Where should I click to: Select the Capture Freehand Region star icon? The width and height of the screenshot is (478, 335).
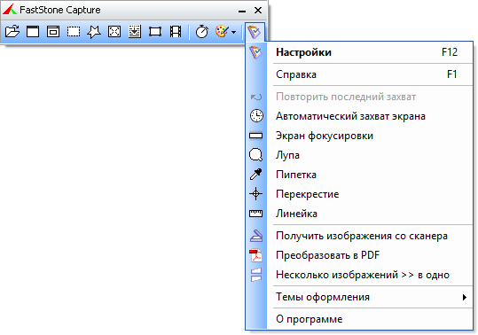pos(94,31)
